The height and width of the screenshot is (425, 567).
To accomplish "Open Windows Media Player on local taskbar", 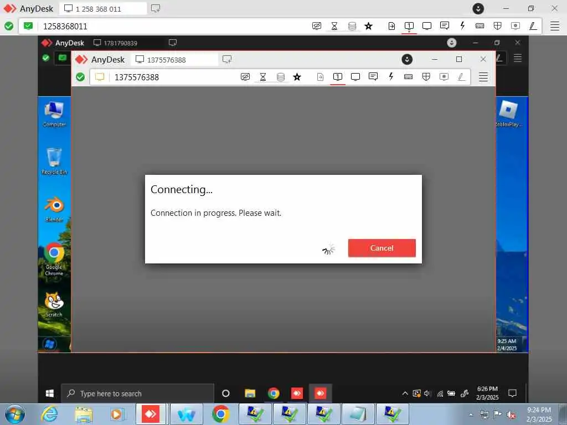I will pos(117,414).
